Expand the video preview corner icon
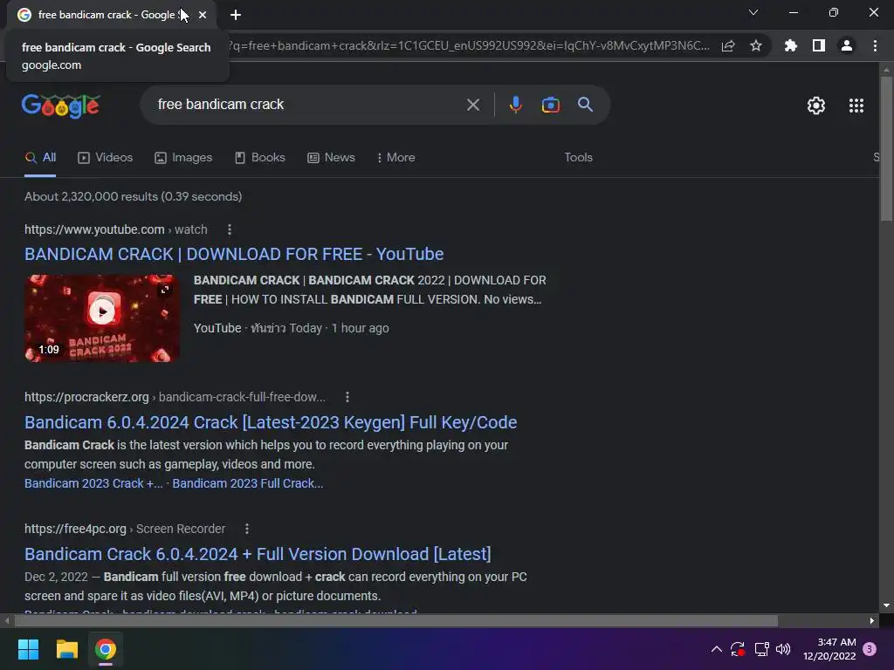 (165, 290)
